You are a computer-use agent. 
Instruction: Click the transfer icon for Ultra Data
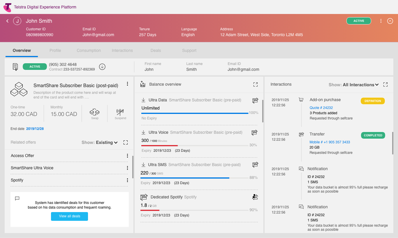pos(255,101)
